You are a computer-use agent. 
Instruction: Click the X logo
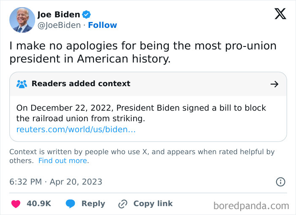tap(280, 14)
